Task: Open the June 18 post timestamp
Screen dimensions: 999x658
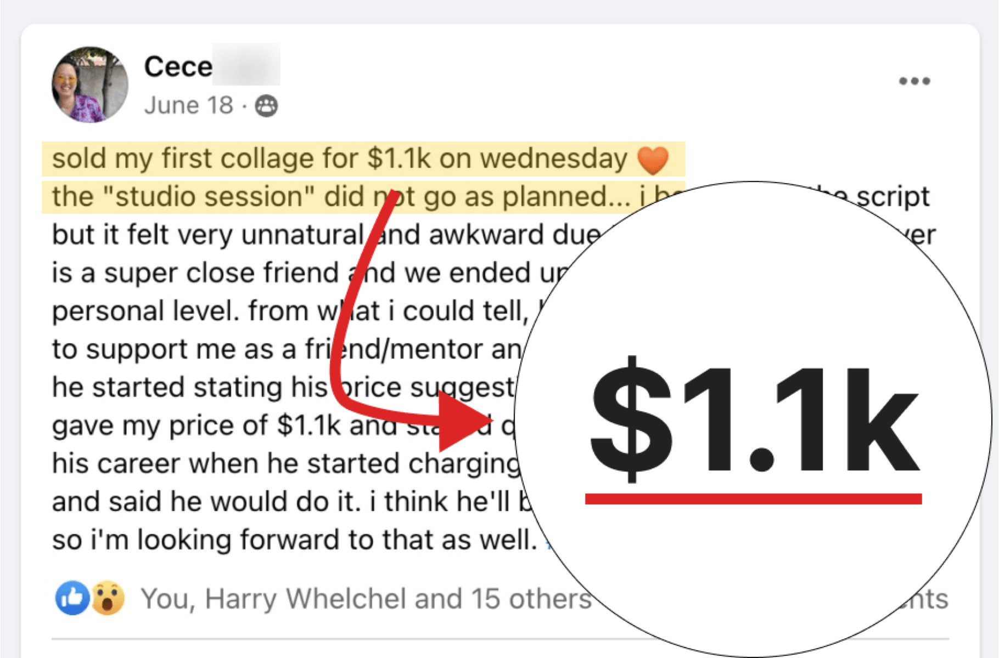Action: pos(189,105)
